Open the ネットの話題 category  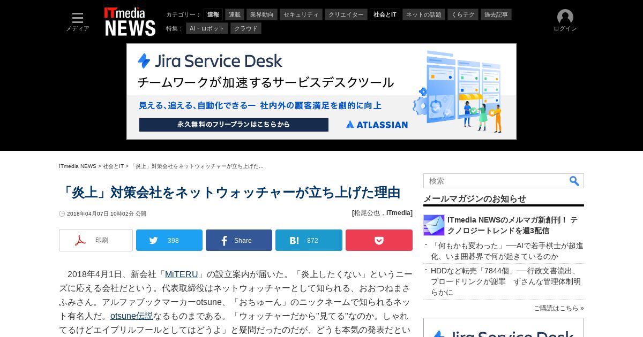pos(424,14)
